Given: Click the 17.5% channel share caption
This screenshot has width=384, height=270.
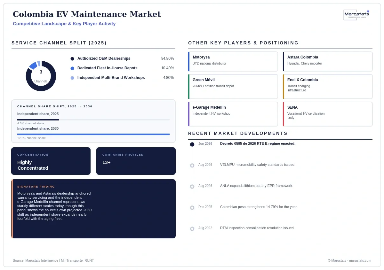Looking at the screenshot, I should click(x=31, y=138).
